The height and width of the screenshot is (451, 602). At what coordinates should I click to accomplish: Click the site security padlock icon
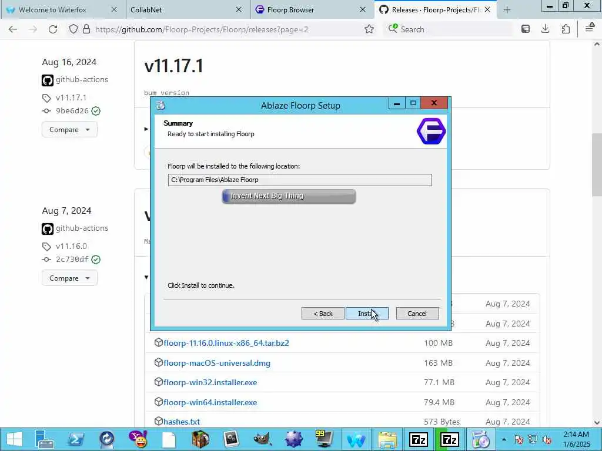86,29
